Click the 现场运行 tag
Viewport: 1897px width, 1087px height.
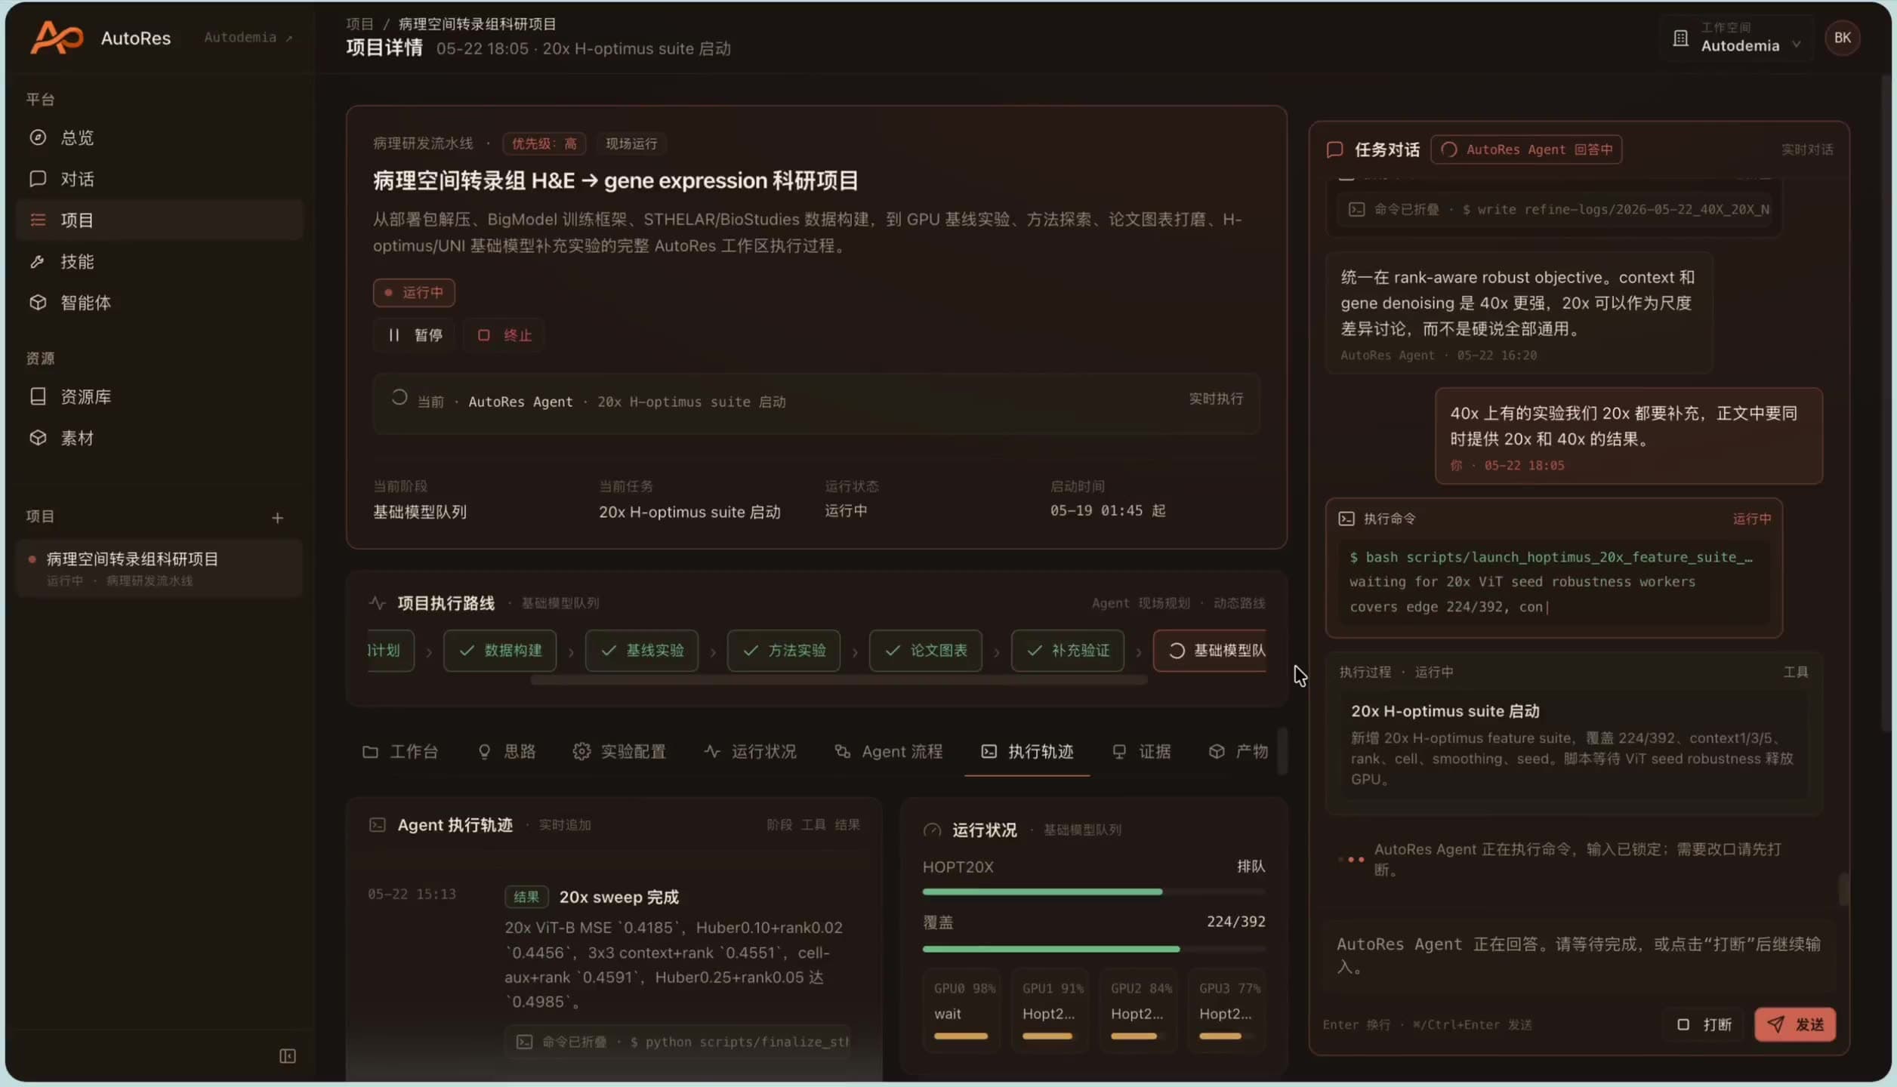[x=631, y=143]
